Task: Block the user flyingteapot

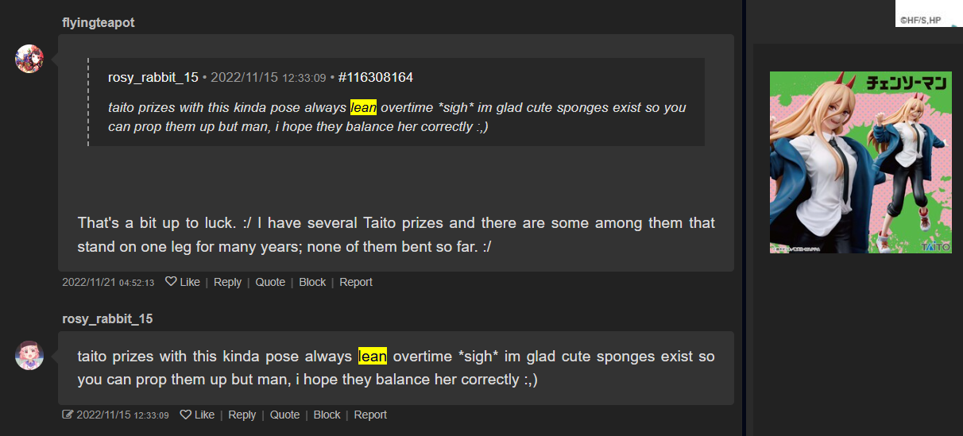Action: tap(312, 282)
